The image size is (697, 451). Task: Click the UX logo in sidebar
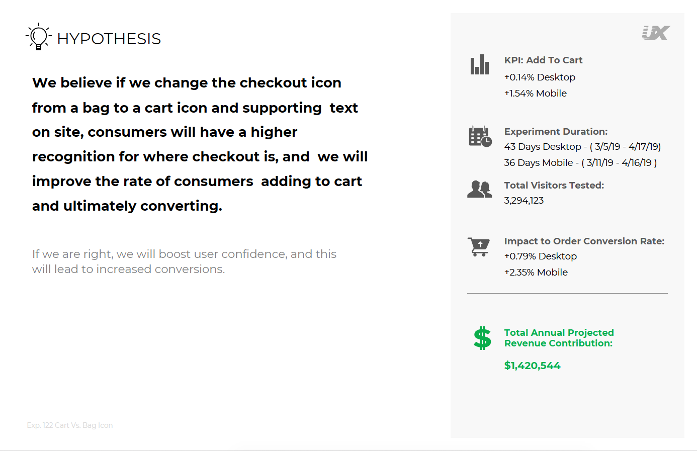(656, 33)
